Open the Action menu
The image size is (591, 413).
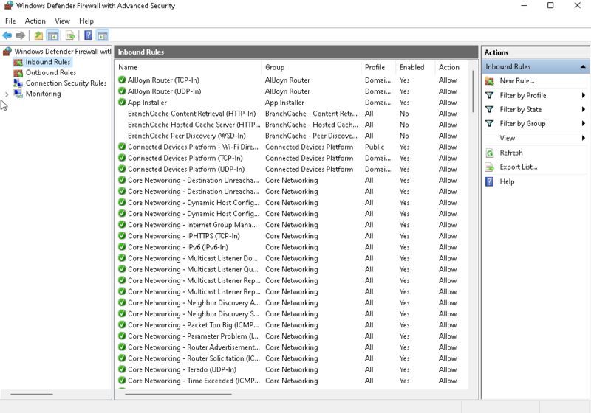(x=35, y=21)
